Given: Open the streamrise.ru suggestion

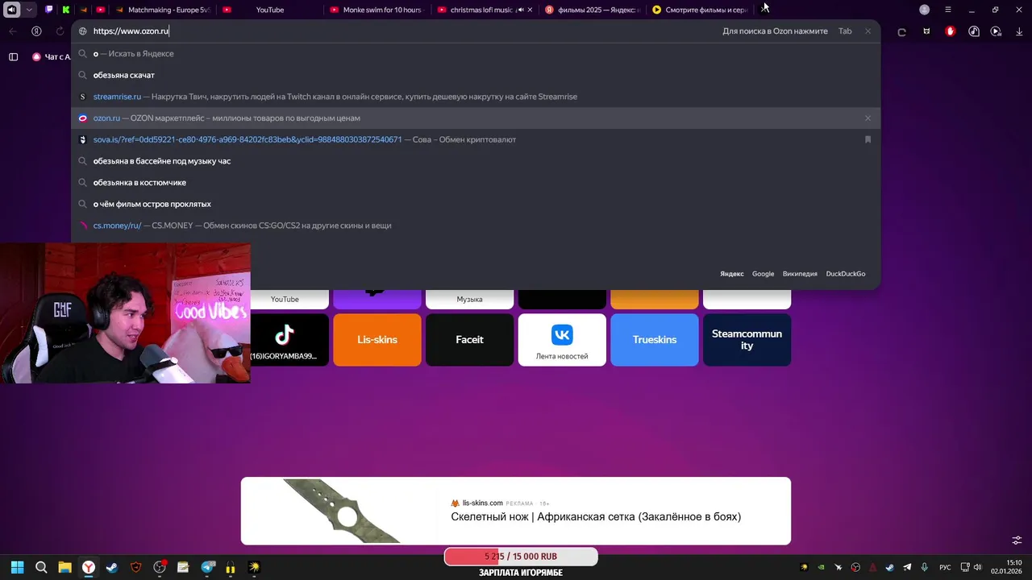Looking at the screenshot, I should [x=476, y=97].
